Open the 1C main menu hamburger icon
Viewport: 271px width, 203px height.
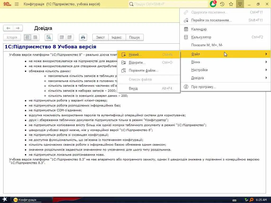tap(17, 4)
